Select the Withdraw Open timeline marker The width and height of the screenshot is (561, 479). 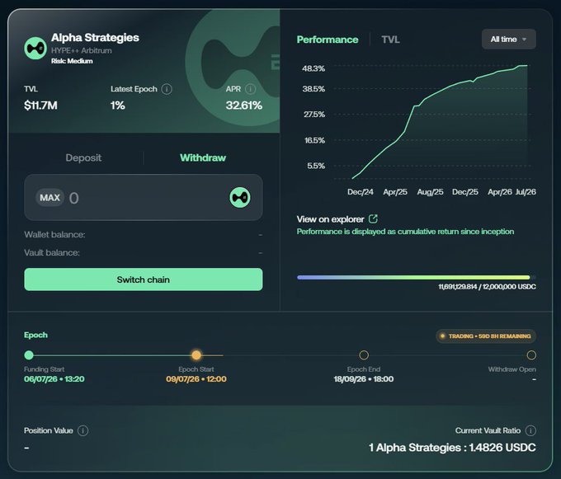point(531,355)
